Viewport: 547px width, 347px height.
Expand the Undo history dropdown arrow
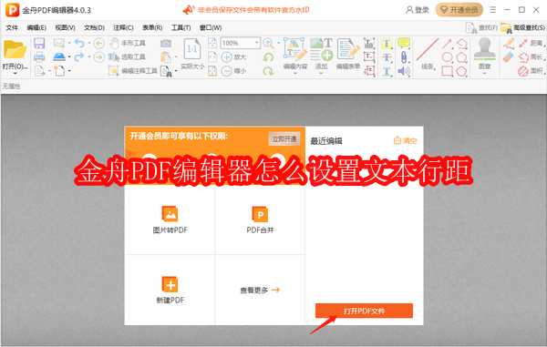click(x=89, y=43)
